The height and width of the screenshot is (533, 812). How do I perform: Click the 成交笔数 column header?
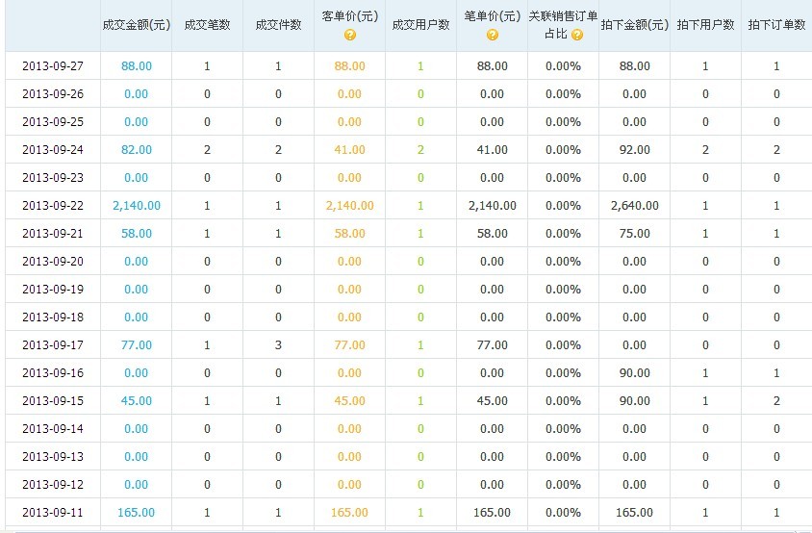[x=207, y=25]
